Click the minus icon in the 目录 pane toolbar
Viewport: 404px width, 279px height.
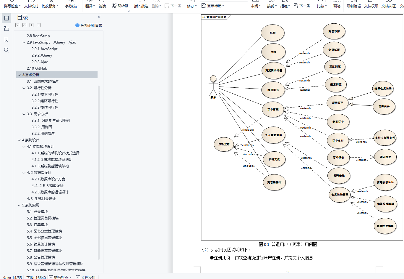[x=39, y=25]
